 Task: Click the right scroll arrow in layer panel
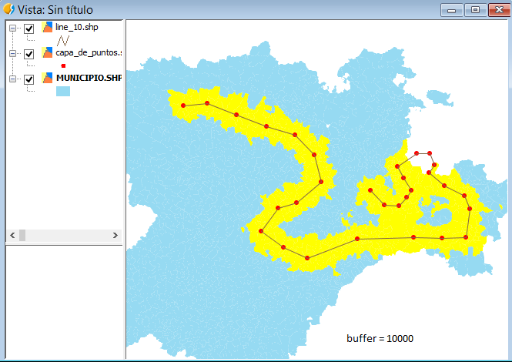tap(115, 235)
